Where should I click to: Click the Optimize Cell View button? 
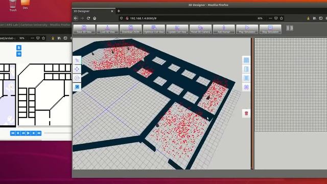click(x=154, y=29)
